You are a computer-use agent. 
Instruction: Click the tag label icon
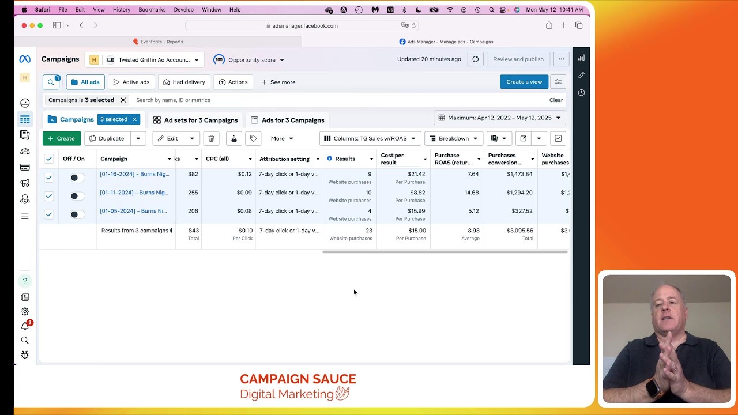tap(253, 138)
